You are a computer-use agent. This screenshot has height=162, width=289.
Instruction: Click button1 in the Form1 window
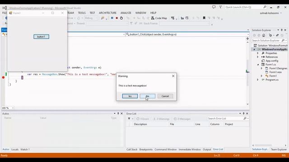click(41, 37)
